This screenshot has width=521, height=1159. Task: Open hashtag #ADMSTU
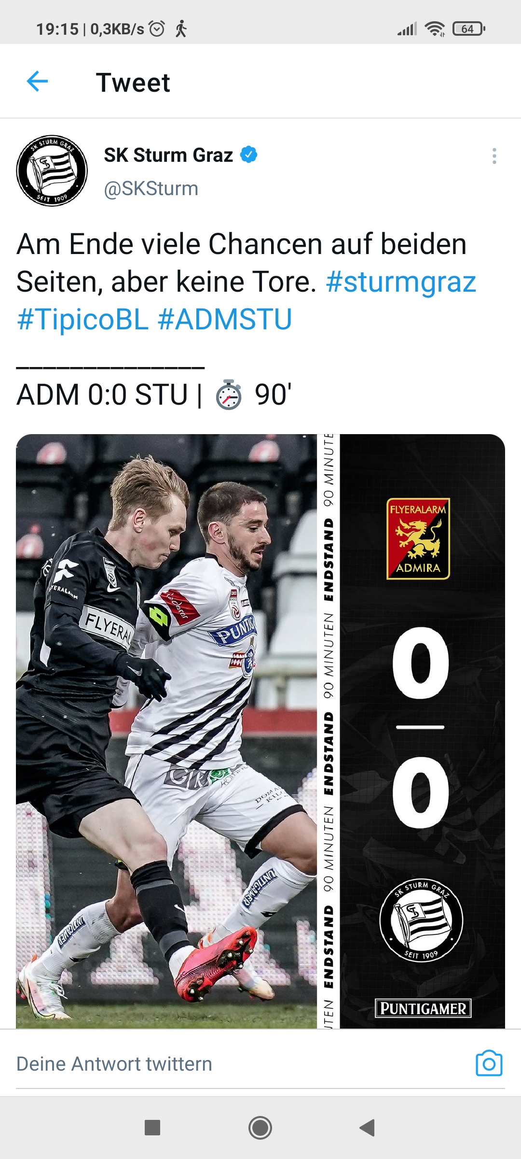(x=225, y=319)
